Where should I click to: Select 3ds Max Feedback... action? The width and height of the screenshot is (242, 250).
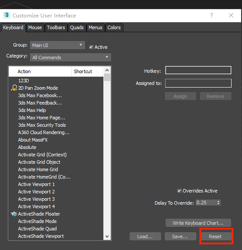(40, 103)
